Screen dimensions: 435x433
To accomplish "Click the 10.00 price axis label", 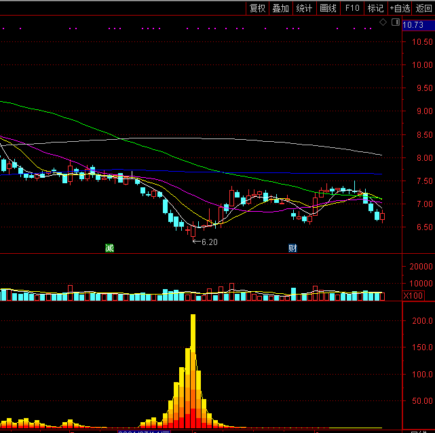I will [x=422, y=65].
